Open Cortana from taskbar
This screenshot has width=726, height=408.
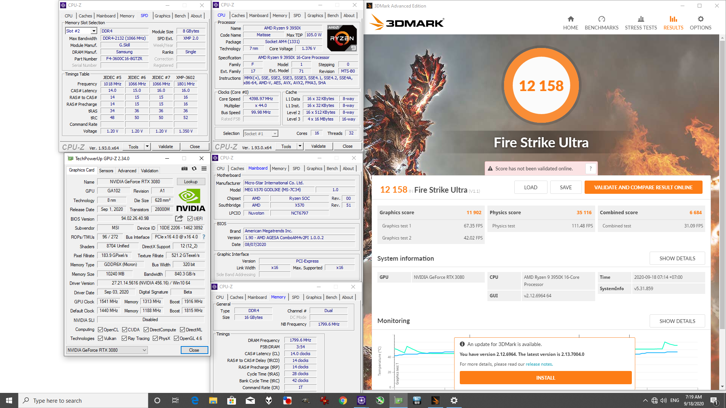pyautogui.click(x=157, y=400)
